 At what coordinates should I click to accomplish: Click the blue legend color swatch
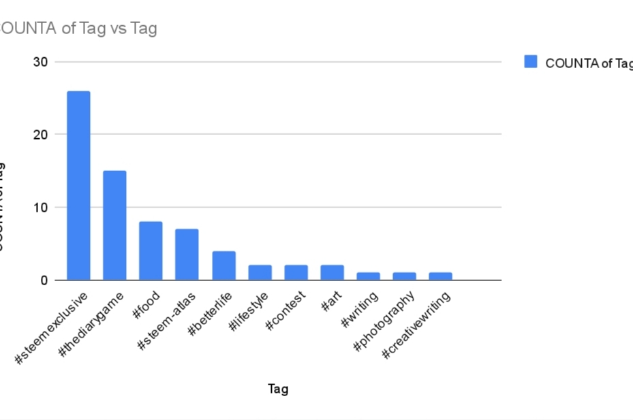click(x=531, y=62)
